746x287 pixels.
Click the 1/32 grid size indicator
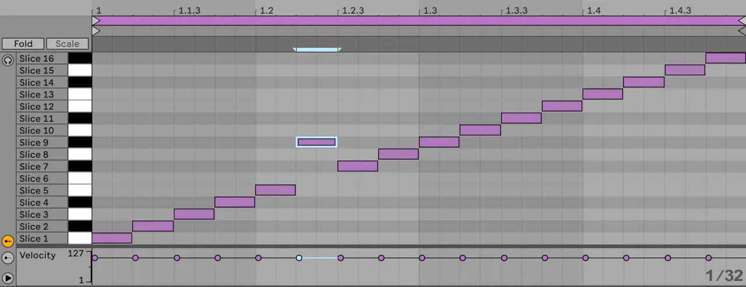(x=724, y=276)
